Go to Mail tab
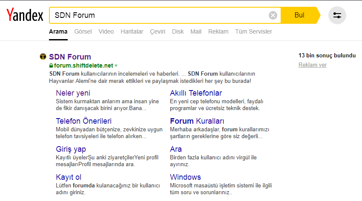 [196, 31]
